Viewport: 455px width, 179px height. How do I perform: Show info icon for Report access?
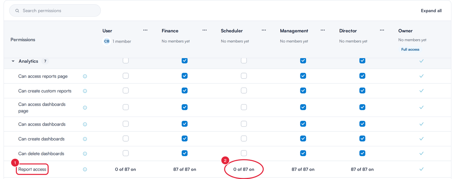(85, 169)
